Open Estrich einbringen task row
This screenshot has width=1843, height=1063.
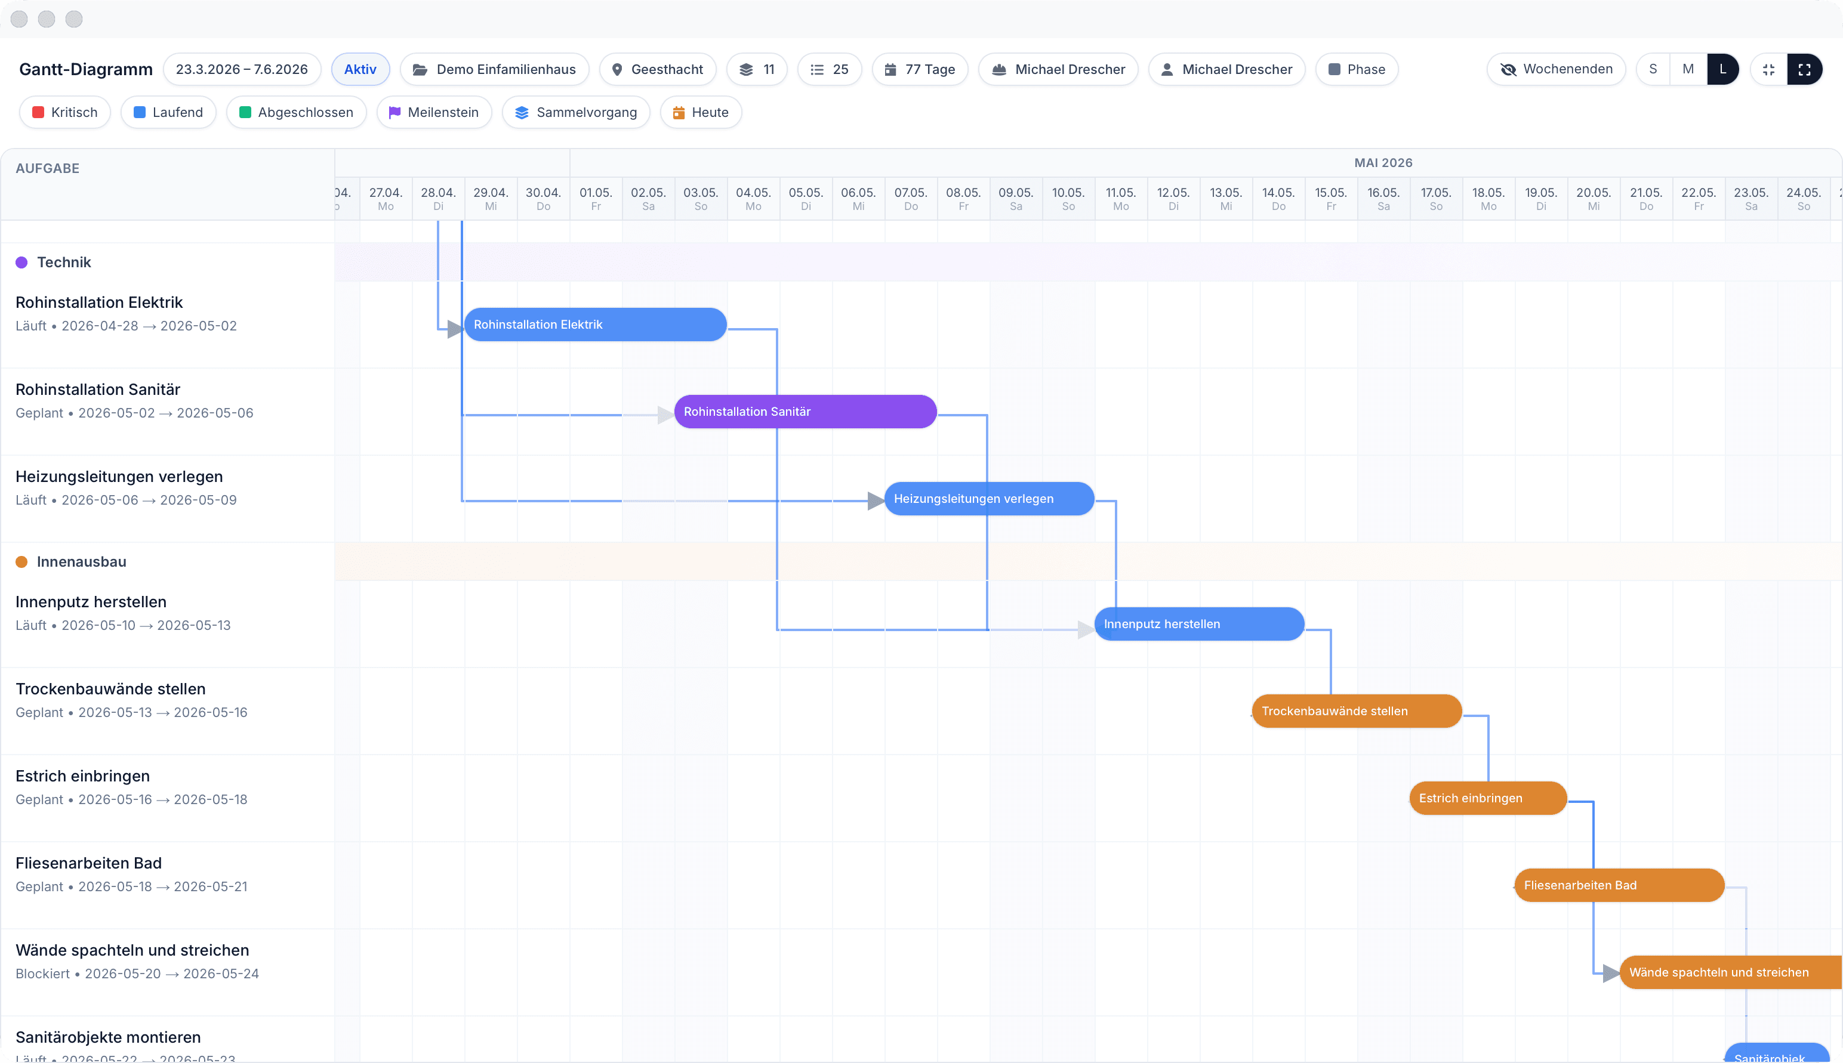click(167, 798)
